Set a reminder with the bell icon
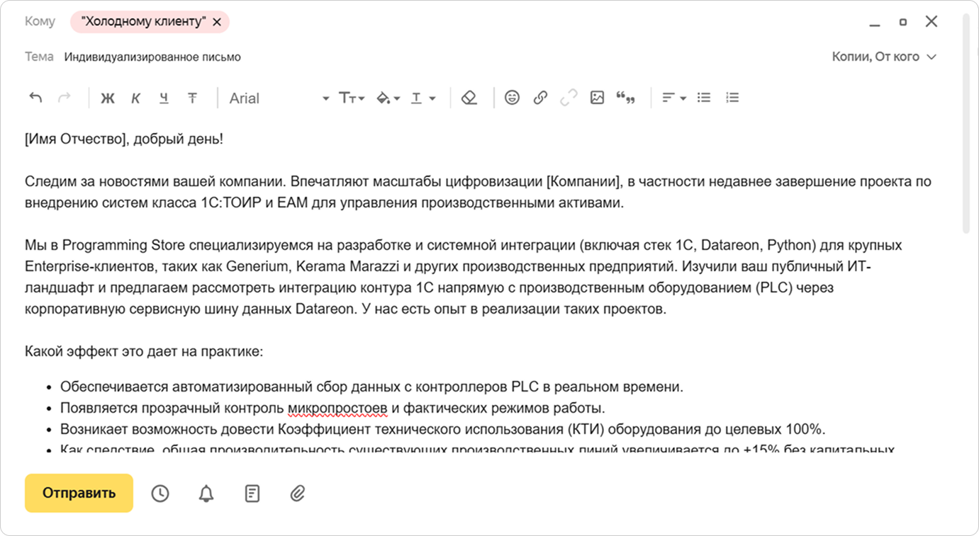This screenshot has width=979, height=536. (x=206, y=494)
